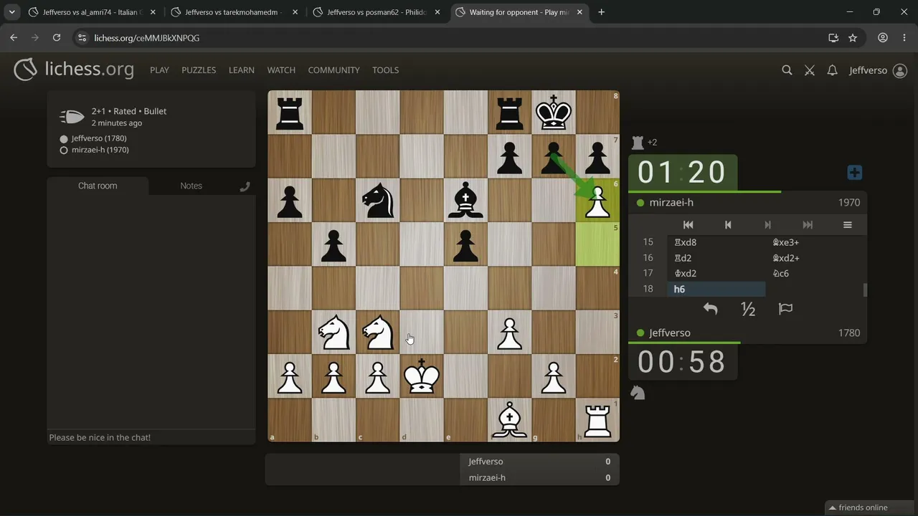
Task: Click mirzaei-h name above the move list
Action: pos(671,203)
